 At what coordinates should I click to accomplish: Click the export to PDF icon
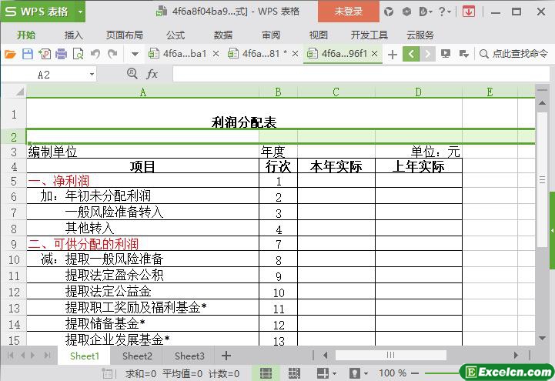[45, 54]
